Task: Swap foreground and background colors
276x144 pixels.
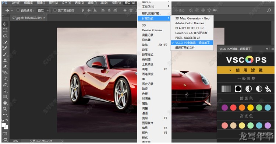Action: (7, 120)
